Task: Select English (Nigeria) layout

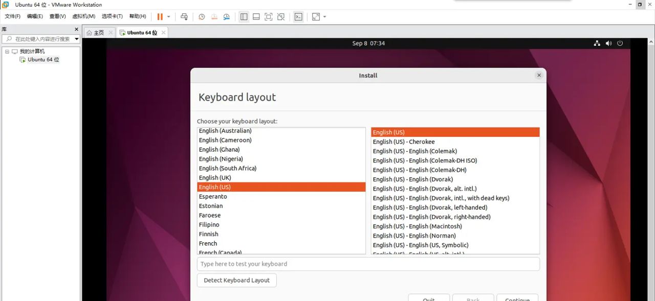Action: coord(281,159)
